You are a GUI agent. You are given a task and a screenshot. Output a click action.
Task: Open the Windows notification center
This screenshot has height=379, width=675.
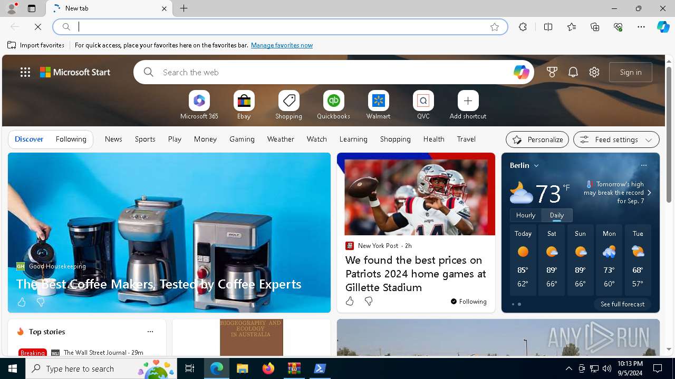pos(658,368)
